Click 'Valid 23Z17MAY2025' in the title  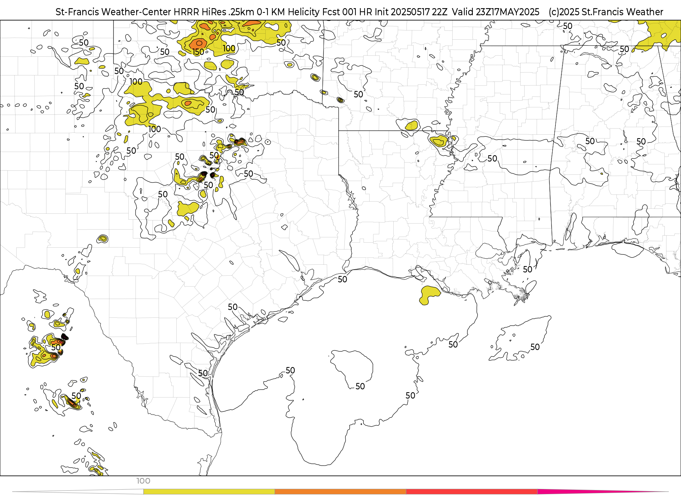tap(496, 12)
